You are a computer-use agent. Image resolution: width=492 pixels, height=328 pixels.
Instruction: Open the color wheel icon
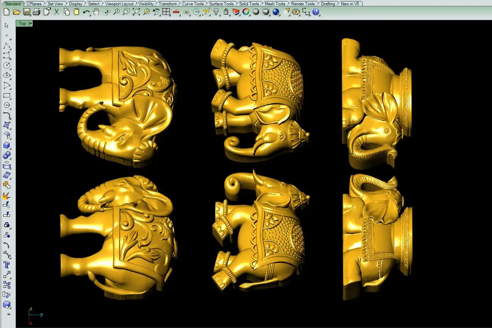[x=246, y=12]
